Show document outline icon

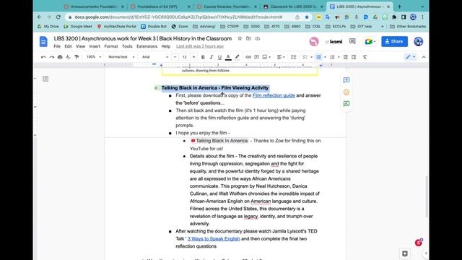[45, 79]
